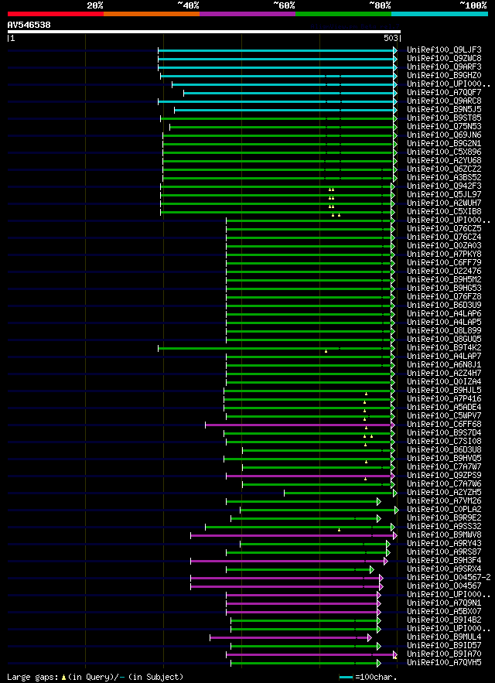The image size is (495, 683).
Task: Click the cyan alignment bar for Q9ZWC8
Action: click(x=276, y=59)
